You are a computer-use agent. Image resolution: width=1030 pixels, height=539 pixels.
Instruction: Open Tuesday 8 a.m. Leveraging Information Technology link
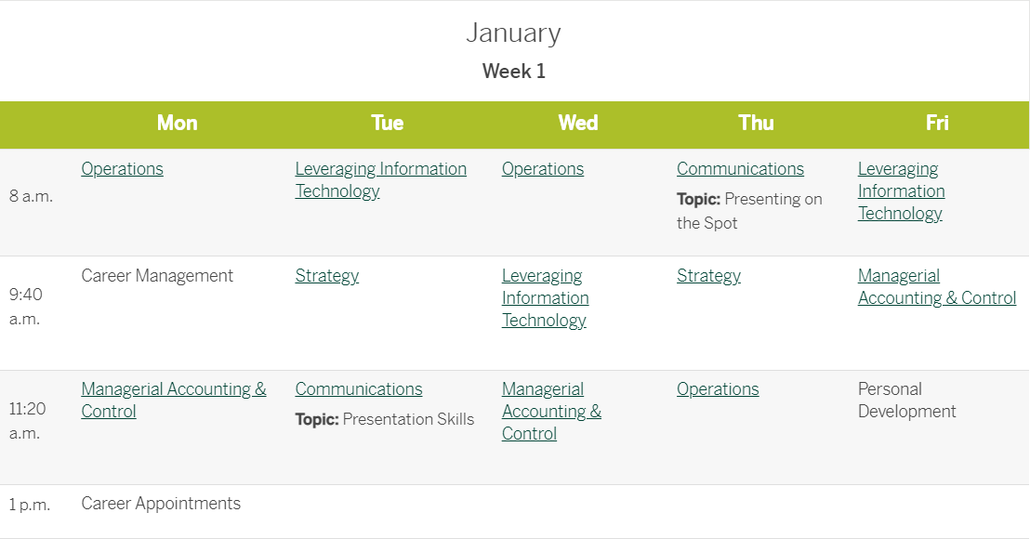(380, 180)
